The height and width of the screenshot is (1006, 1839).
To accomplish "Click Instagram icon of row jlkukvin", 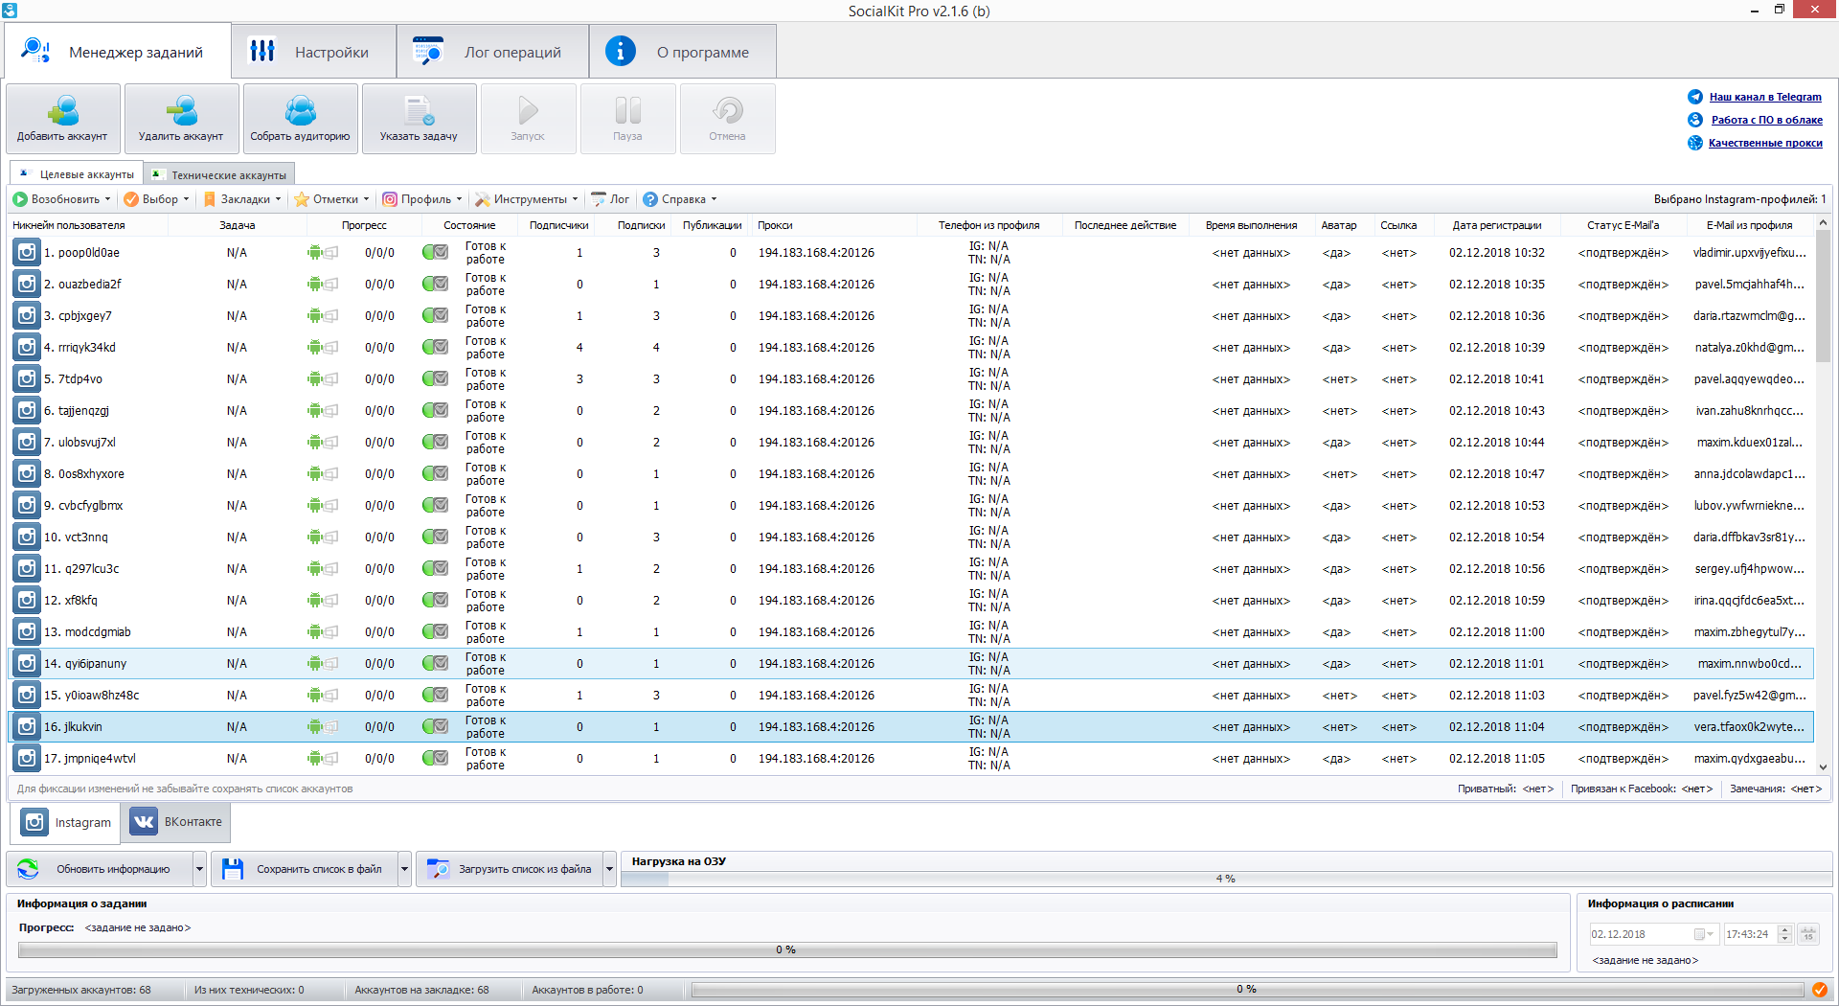I will click(x=27, y=727).
